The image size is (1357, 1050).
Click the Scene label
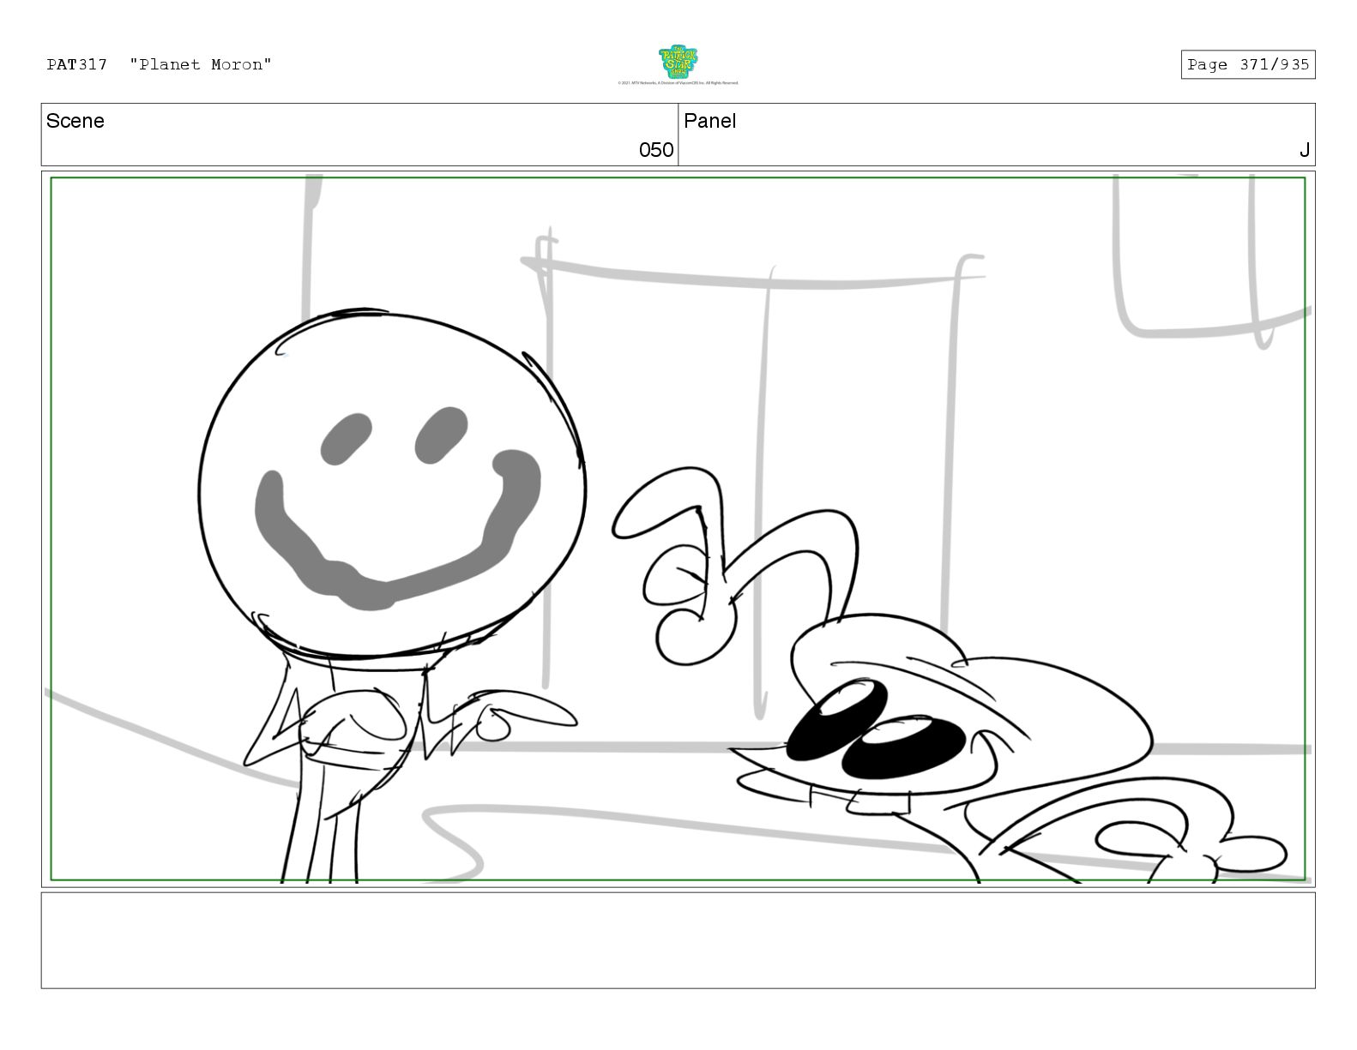click(x=75, y=121)
